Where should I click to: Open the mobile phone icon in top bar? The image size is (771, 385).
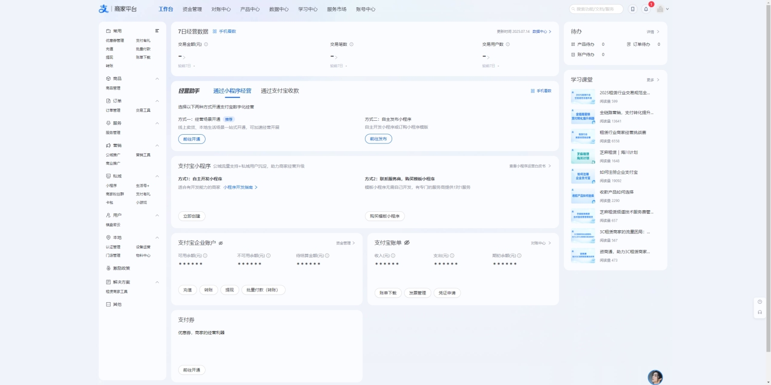(633, 9)
